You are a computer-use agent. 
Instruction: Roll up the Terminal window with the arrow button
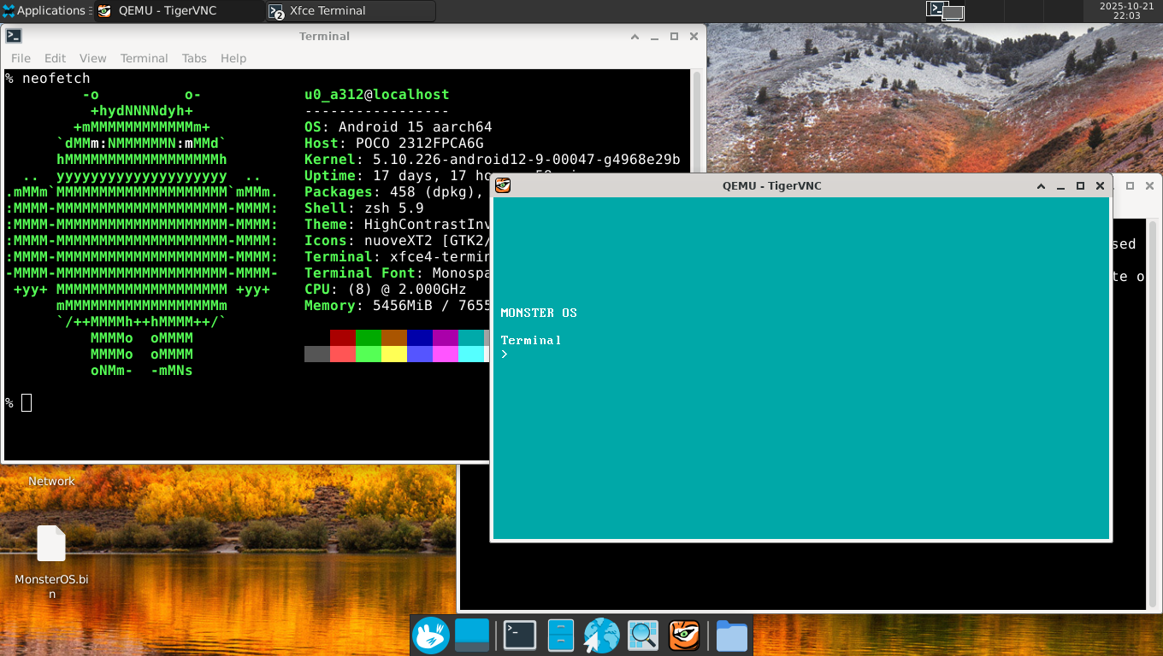(x=635, y=37)
